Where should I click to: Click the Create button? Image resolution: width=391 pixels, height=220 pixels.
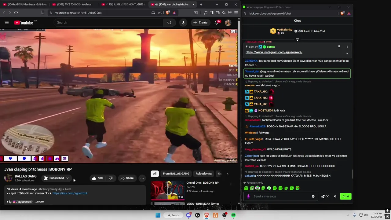click(200, 22)
